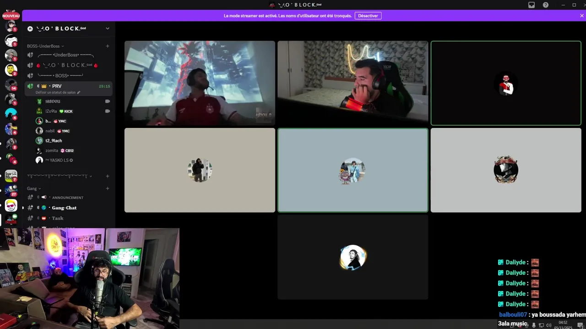Click the CB12 tag next to zomita
The image size is (586, 329).
(67, 150)
